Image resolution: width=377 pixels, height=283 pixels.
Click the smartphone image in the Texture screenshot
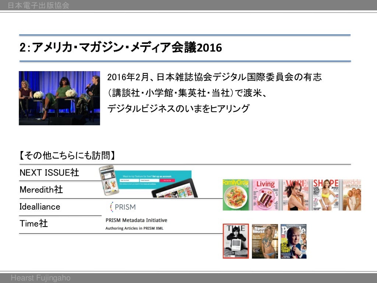109,180
